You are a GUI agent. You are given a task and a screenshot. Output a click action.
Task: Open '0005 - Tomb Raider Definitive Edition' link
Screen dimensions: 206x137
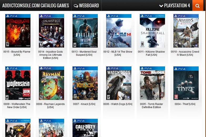coord(151,106)
